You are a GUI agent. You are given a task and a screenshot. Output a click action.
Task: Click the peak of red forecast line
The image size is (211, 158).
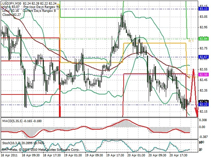[x=194, y=69]
